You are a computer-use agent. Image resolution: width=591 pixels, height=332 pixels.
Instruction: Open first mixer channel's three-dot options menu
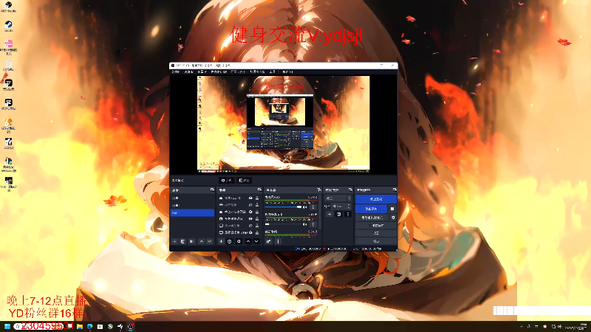[313, 207]
